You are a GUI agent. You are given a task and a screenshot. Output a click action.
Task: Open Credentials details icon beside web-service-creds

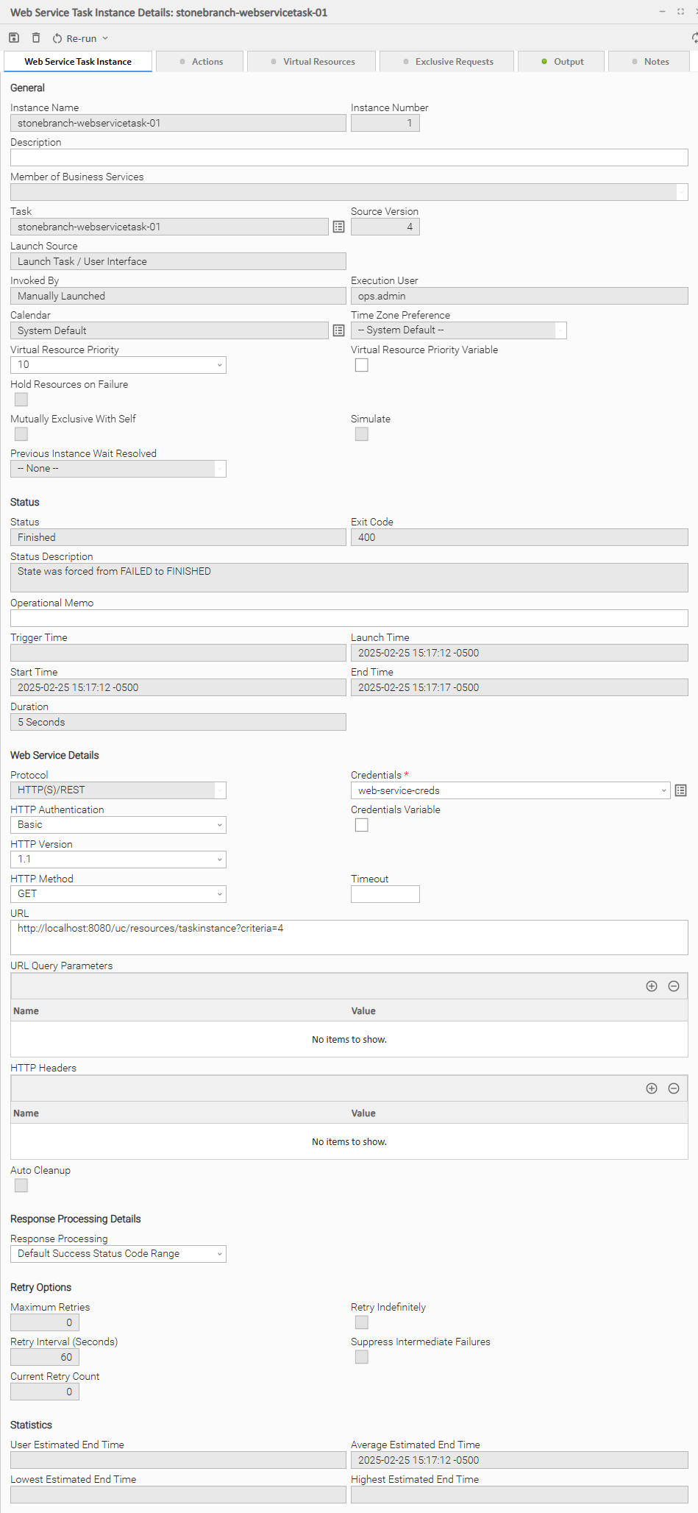point(680,790)
